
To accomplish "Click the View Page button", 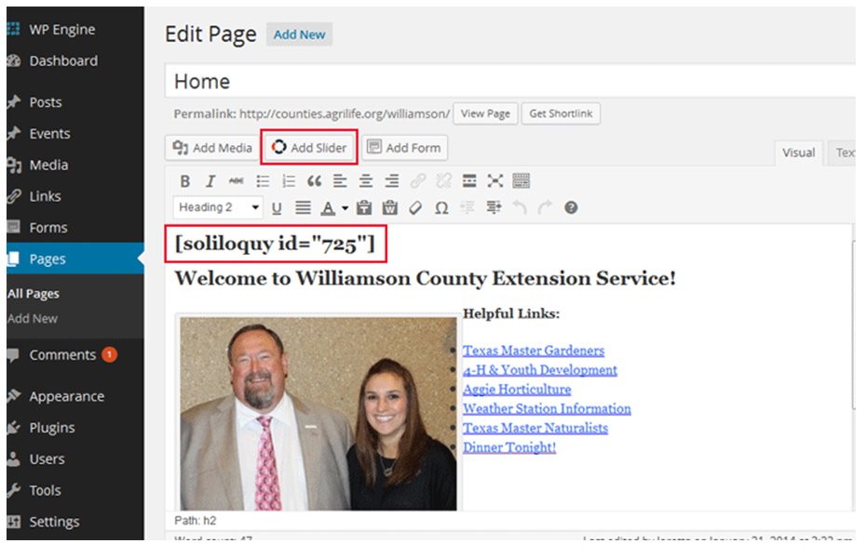I will point(485,113).
